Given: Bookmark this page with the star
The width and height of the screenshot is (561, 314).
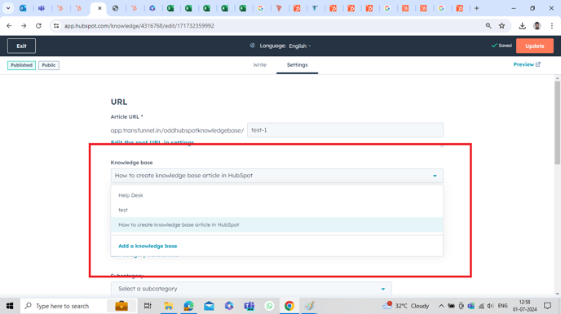Looking at the screenshot, I should (x=502, y=26).
